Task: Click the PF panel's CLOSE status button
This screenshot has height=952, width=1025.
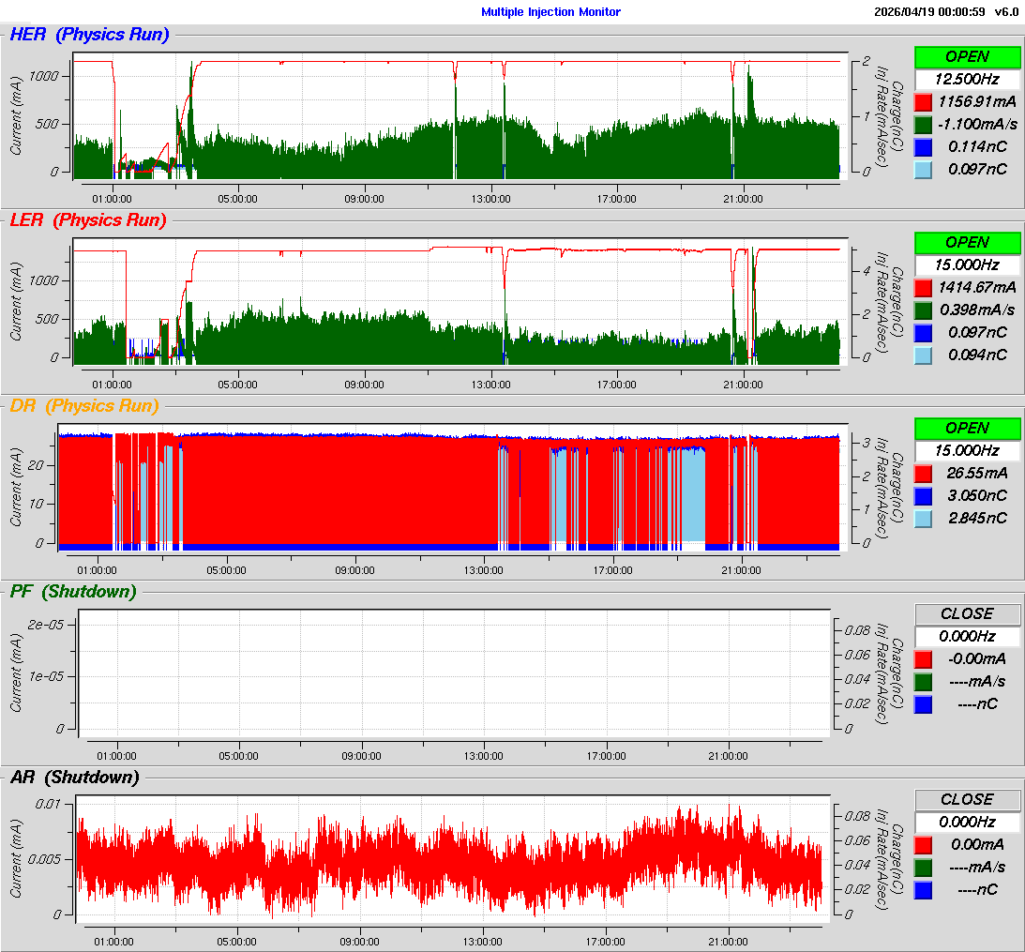Action: coord(967,613)
